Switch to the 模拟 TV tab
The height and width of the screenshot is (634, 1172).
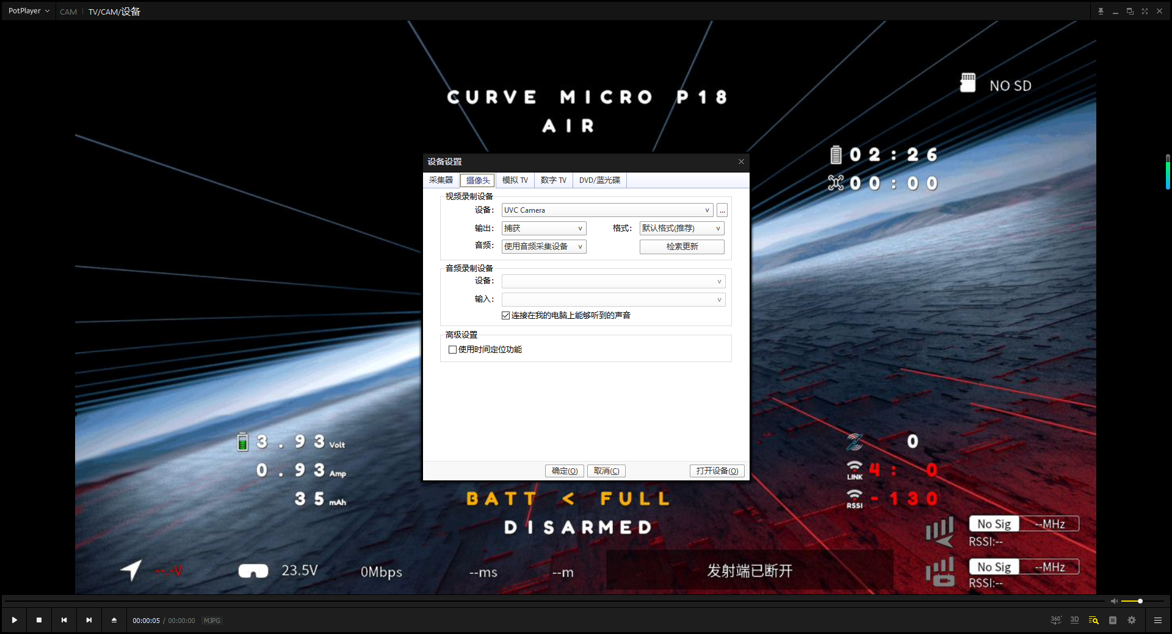pyautogui.click(x=515, y=180)
